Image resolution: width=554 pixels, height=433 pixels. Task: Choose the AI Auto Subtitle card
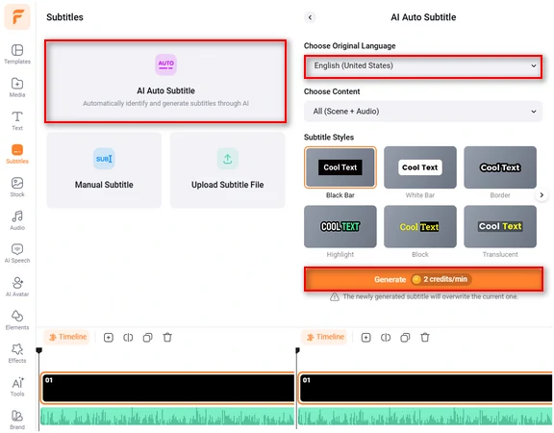tap(165, 81)
